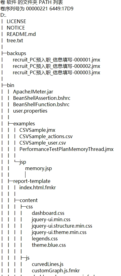
Task: Select the NOTICE file line
Action: pos(16,28)
